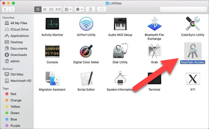Select the System Information icon
The image size is (209, 129).
point(120,79)
